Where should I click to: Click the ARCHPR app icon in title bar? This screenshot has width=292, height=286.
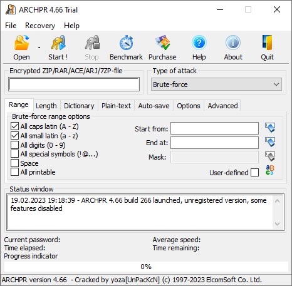pyautogui.click(x=11, y=9)
